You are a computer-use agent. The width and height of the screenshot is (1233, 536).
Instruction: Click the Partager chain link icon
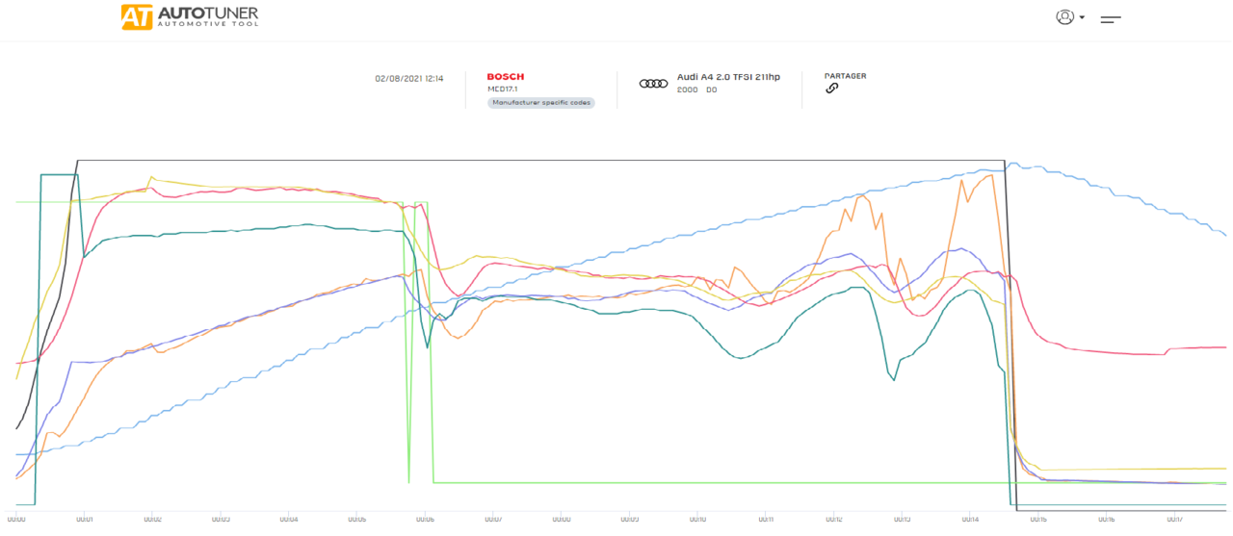coord(832,89)
